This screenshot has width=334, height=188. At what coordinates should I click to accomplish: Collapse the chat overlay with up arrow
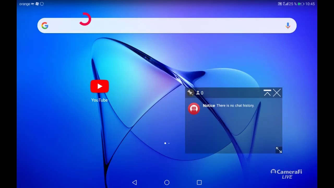(x=267, y=93)
